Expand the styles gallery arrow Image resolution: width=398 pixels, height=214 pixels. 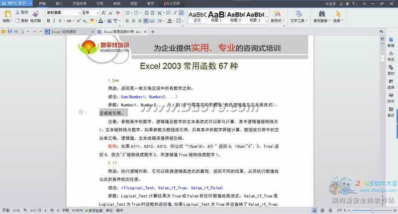coord(267,21)
